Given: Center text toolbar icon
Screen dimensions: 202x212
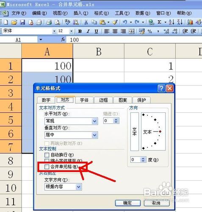Looking at the screenshot, I should tap(115, 31).
